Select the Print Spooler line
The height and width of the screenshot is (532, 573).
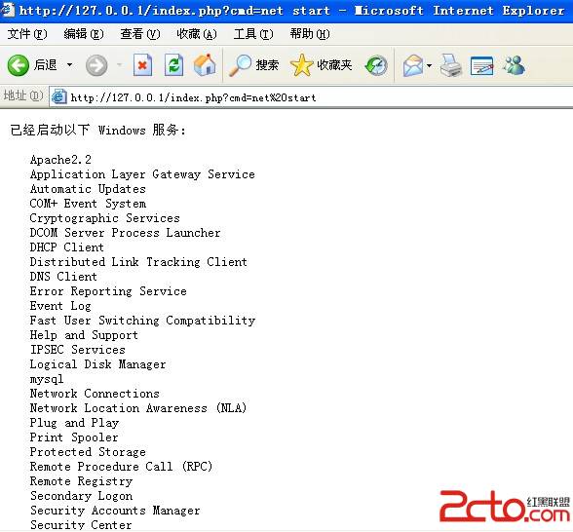74,437
